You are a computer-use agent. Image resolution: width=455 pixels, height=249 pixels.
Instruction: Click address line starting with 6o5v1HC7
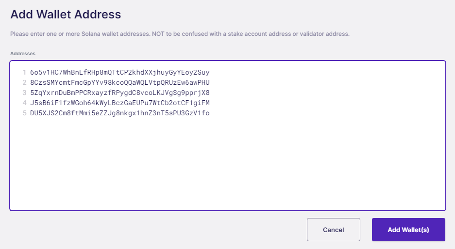tap(120, 72)
